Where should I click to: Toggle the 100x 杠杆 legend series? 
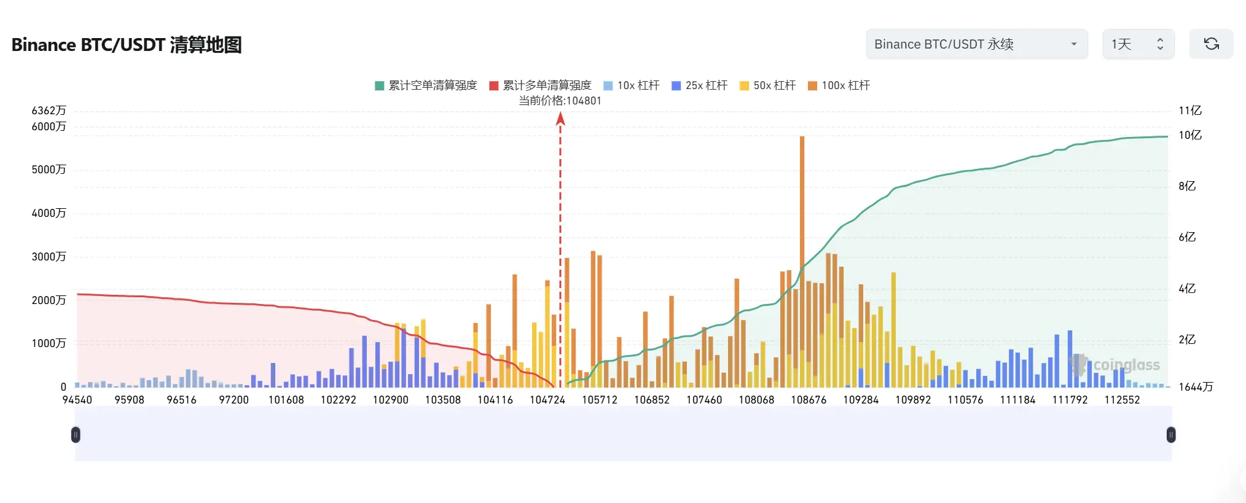point(839,85)
